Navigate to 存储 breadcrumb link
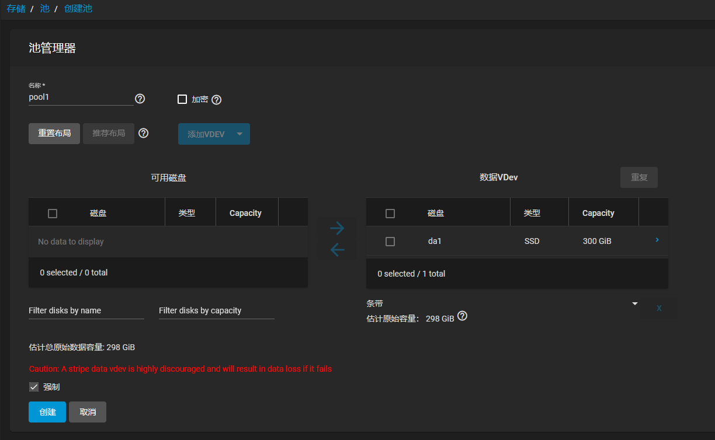 click(16, 9)
